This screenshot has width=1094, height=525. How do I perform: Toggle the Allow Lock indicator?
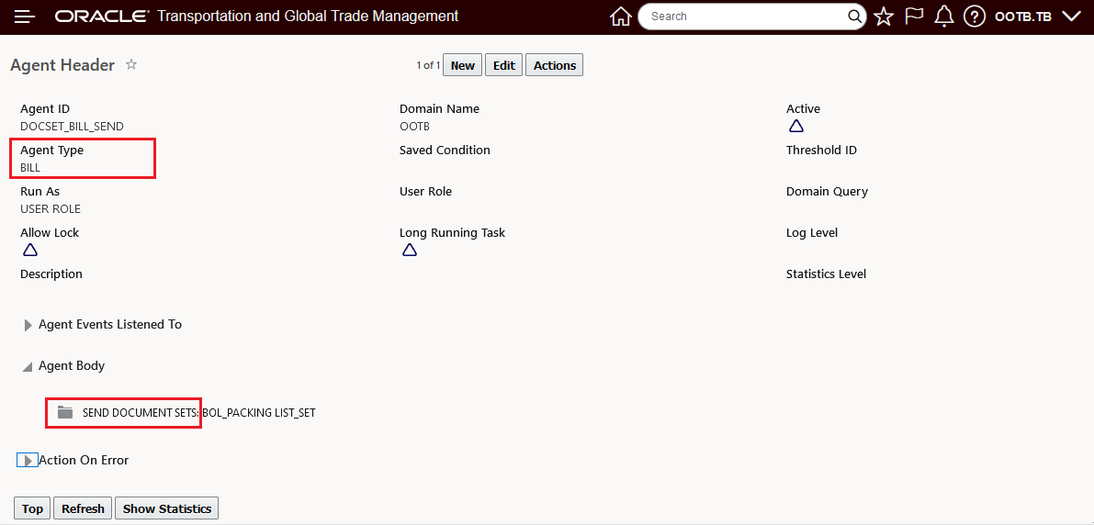coord(30,250)
